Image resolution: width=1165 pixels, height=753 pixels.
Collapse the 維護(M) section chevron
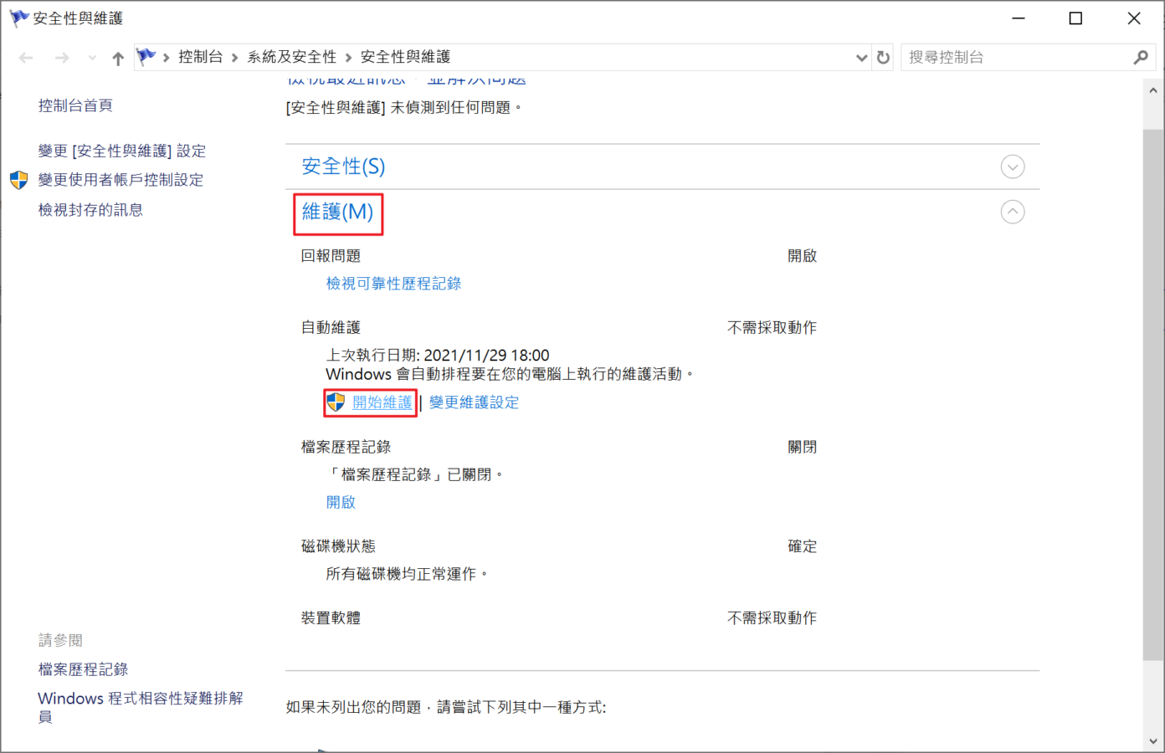coord(1013,212)
